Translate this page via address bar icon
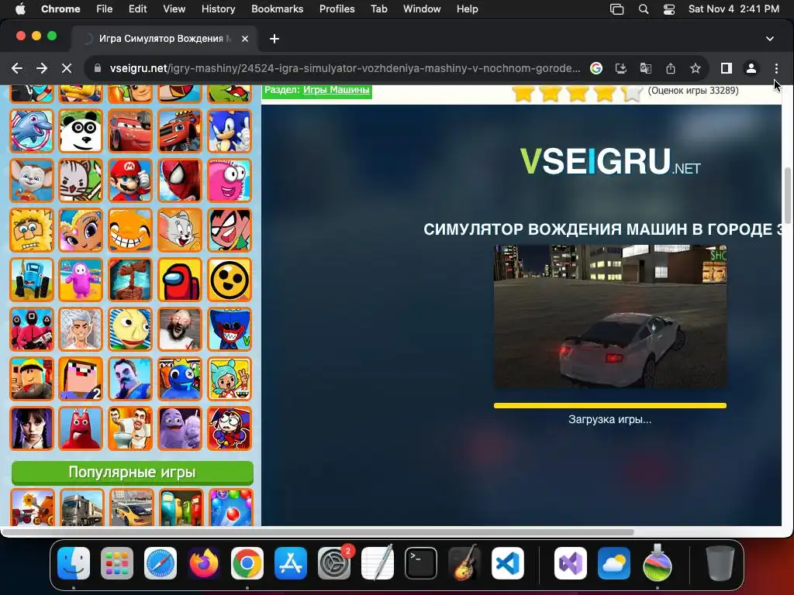 (x=646, y=68)
